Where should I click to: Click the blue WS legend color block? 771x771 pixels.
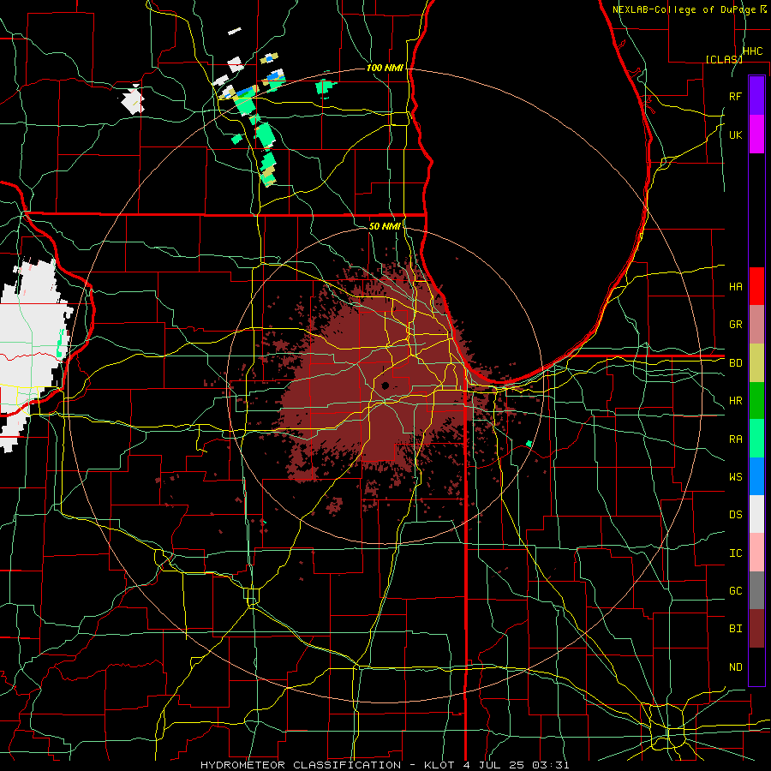(x=756, y=476)
